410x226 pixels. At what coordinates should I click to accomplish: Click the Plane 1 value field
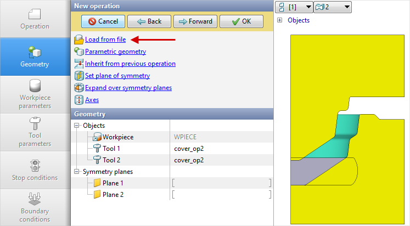click(x=221, y=183)
